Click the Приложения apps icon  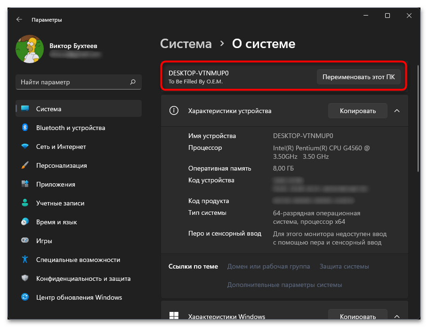tap(25, 184)
